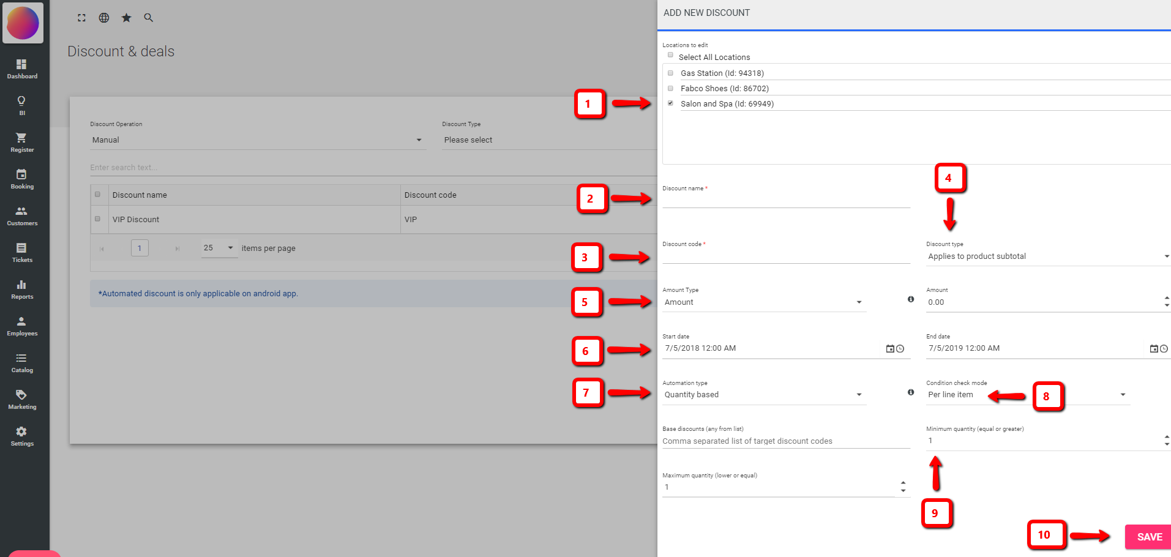Screen dimensions: 1171x557
Task: Open Start date clock time picker
Action: click(900, 348)
